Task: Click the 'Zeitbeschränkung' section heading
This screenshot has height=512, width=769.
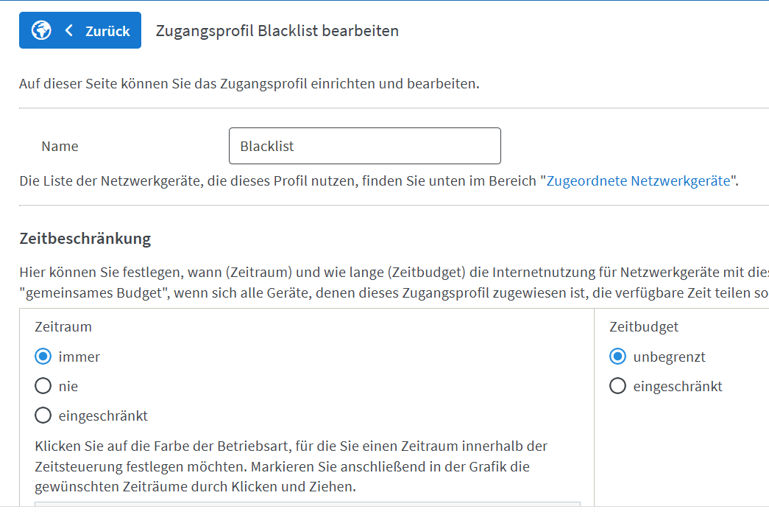Action: tap(85, 239)
